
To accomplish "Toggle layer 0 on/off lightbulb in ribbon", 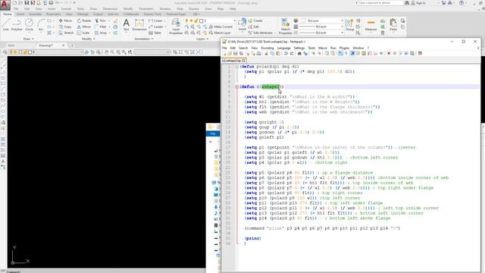I will pos(186,20).
